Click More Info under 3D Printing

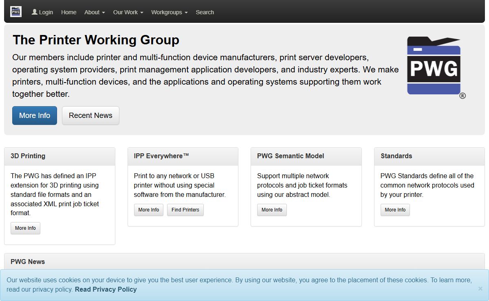coord(25,228)
